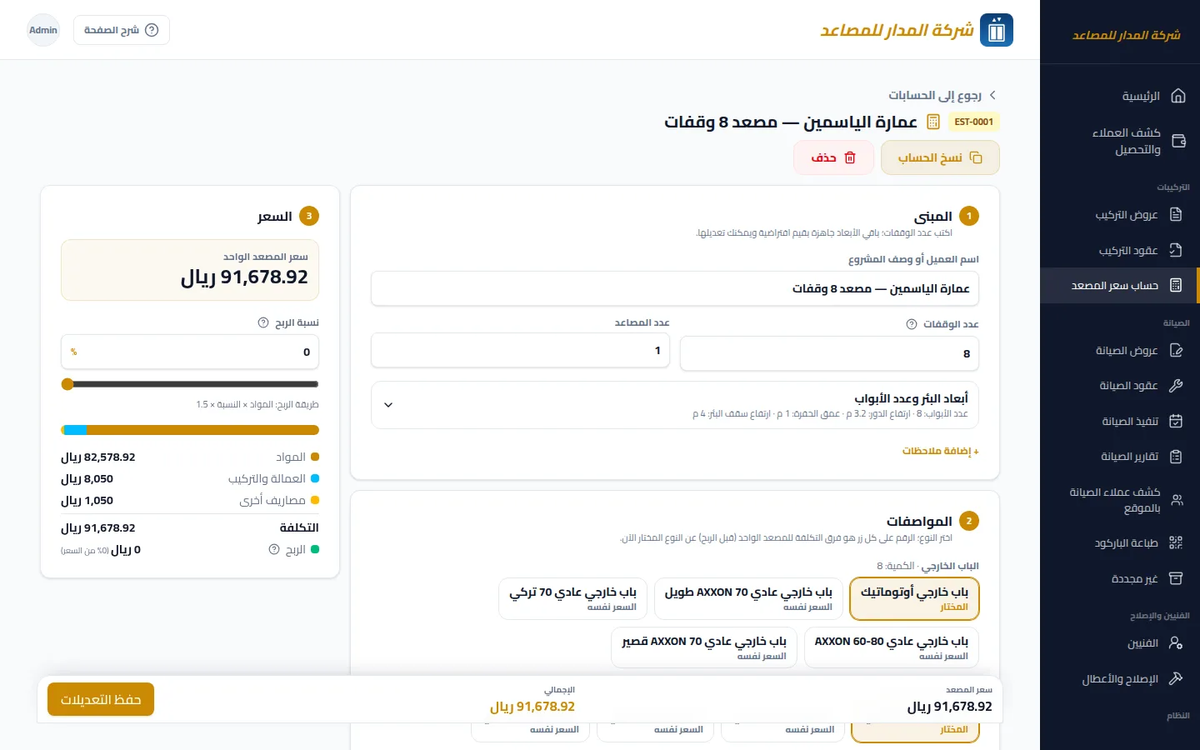Image resolution: width=1200 pixels, height=750 pixels.
Task: Click the help icon next to نسبة الربح
Action: (263, 322)
